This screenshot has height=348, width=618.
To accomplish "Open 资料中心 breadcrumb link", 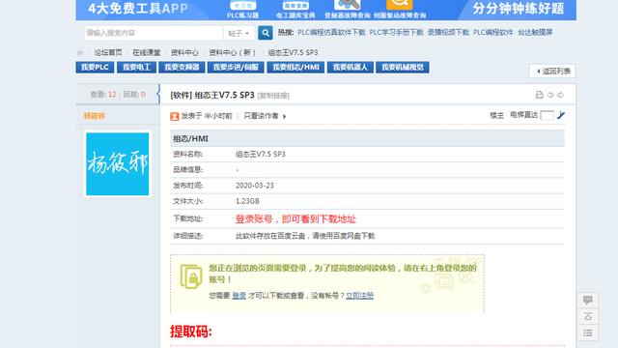I will [184, 52].
